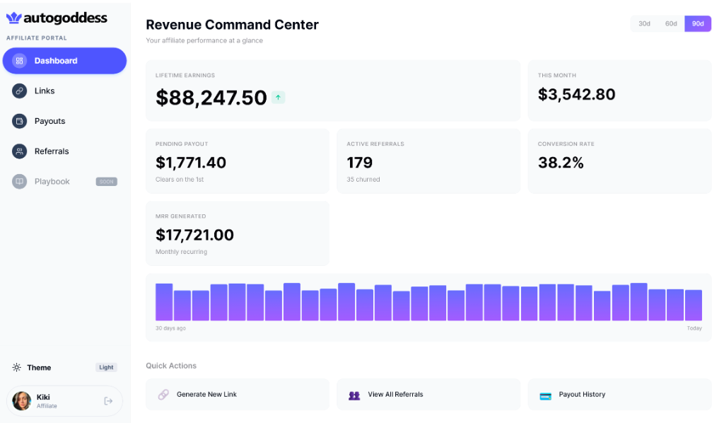Screen dimensions: 724x423
Task: Click the Playbook book icon in sidebar
Action: (19, 182)
